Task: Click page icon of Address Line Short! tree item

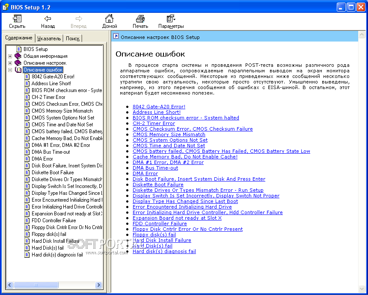Action: click(27, 83)
